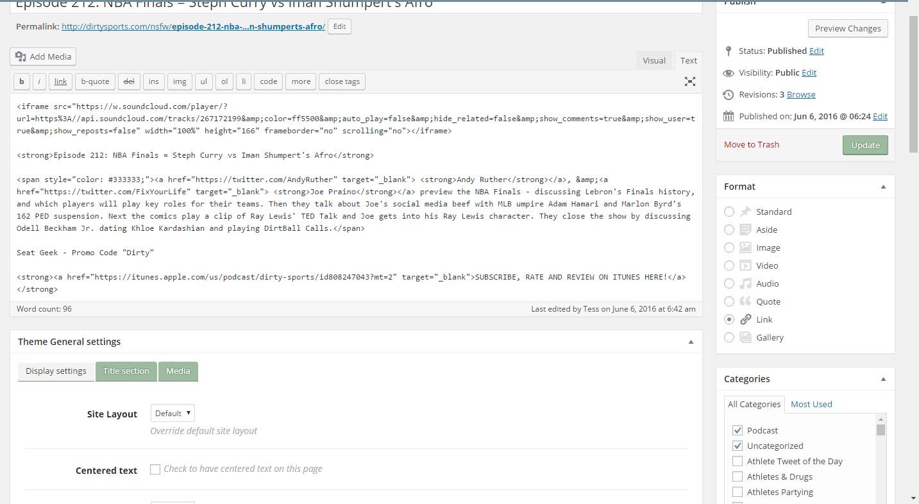Click the Link format chain icon
Image resolution: width=919 pixels, height=504 pixels.
745,319
